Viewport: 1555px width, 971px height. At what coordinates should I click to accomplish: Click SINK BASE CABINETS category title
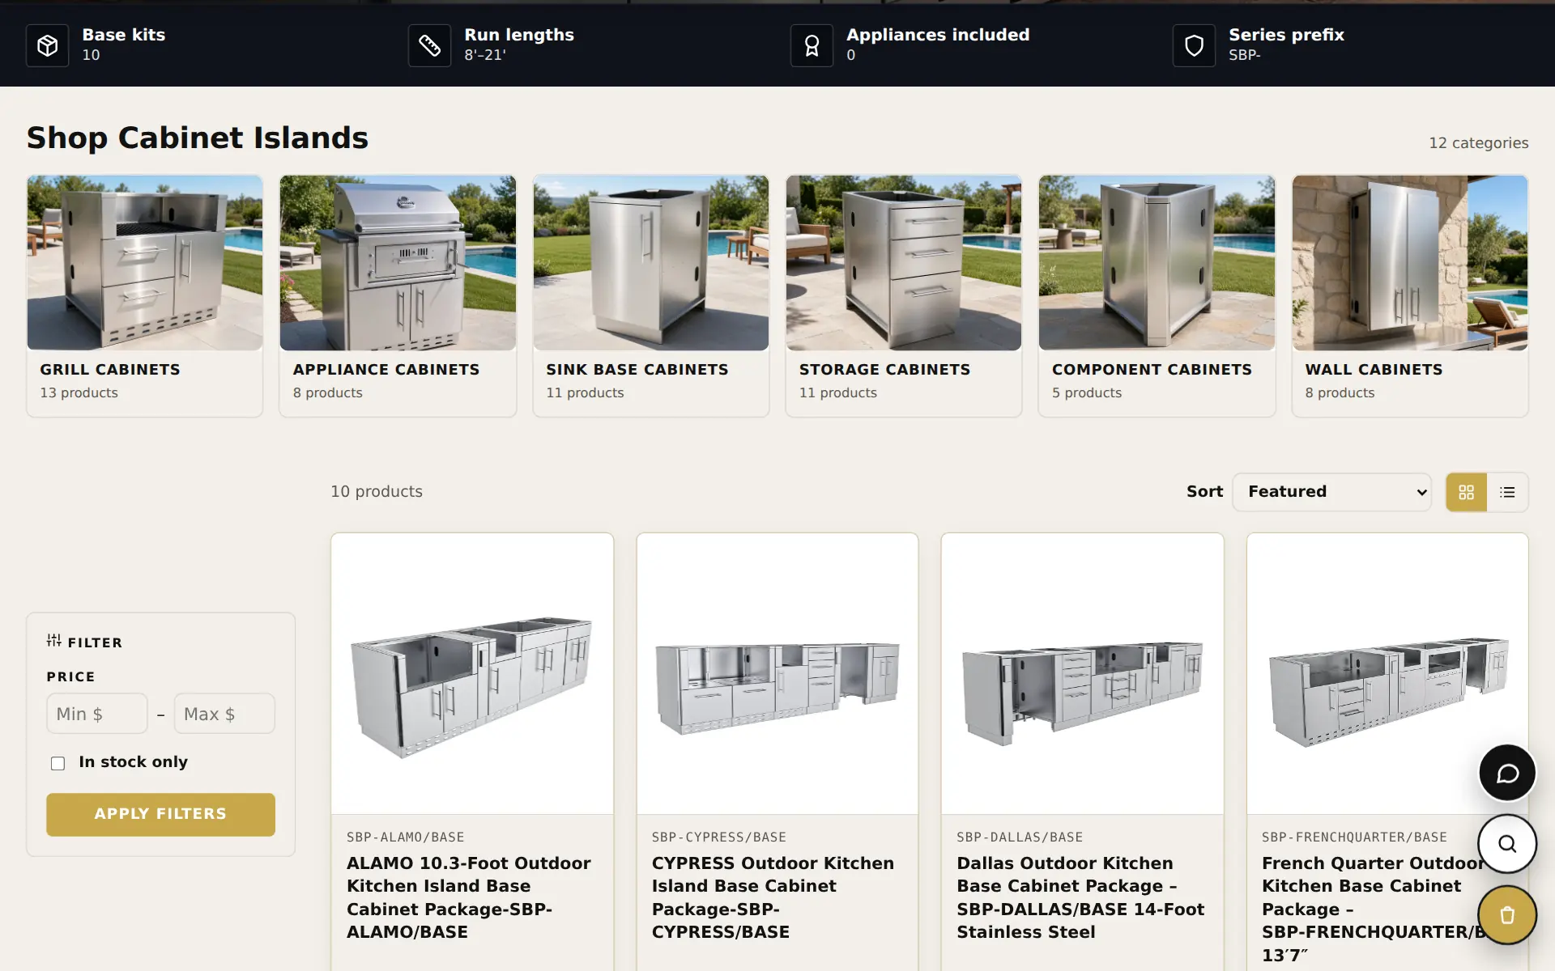pyautogui.click(x=637, y=370)
